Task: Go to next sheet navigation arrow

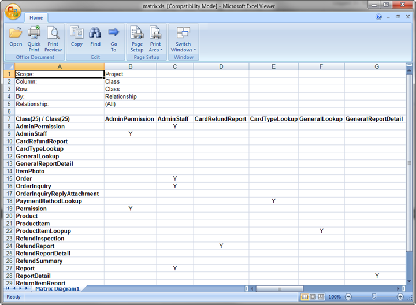Action: click(x=20, y=288)
